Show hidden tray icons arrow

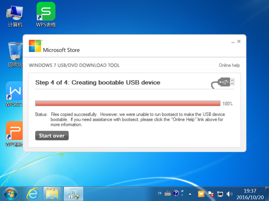tap(190, 194)
